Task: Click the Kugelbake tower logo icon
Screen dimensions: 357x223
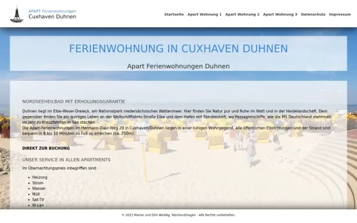Action: coord(17,14)
